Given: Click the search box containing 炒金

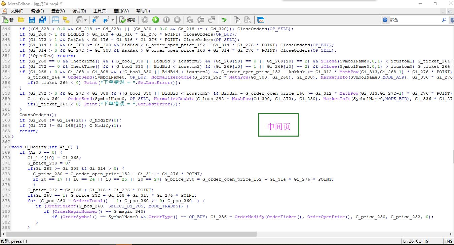Looking at the screenshot, I should (415, 20).
